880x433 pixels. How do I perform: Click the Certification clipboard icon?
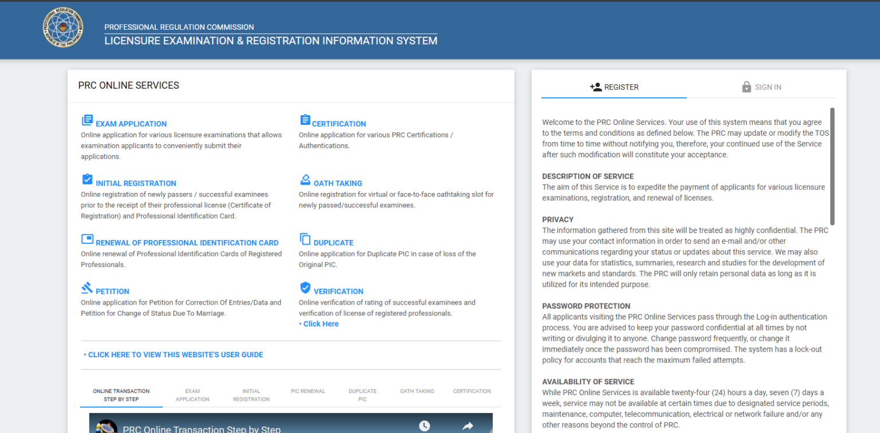(305, 120)
